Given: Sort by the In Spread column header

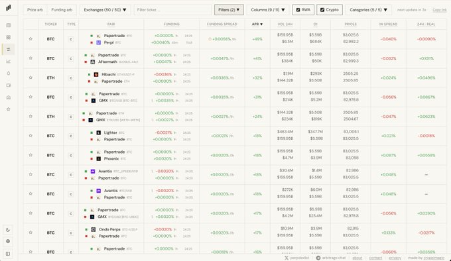Looking at the screenshot, I should coord(388,24).
